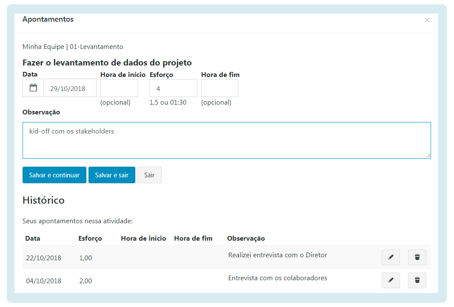This screenshot has width=454, height=307.
Task: Select 'Realizei entrevista com o Diretor' text
Action: tap(278, 255)
